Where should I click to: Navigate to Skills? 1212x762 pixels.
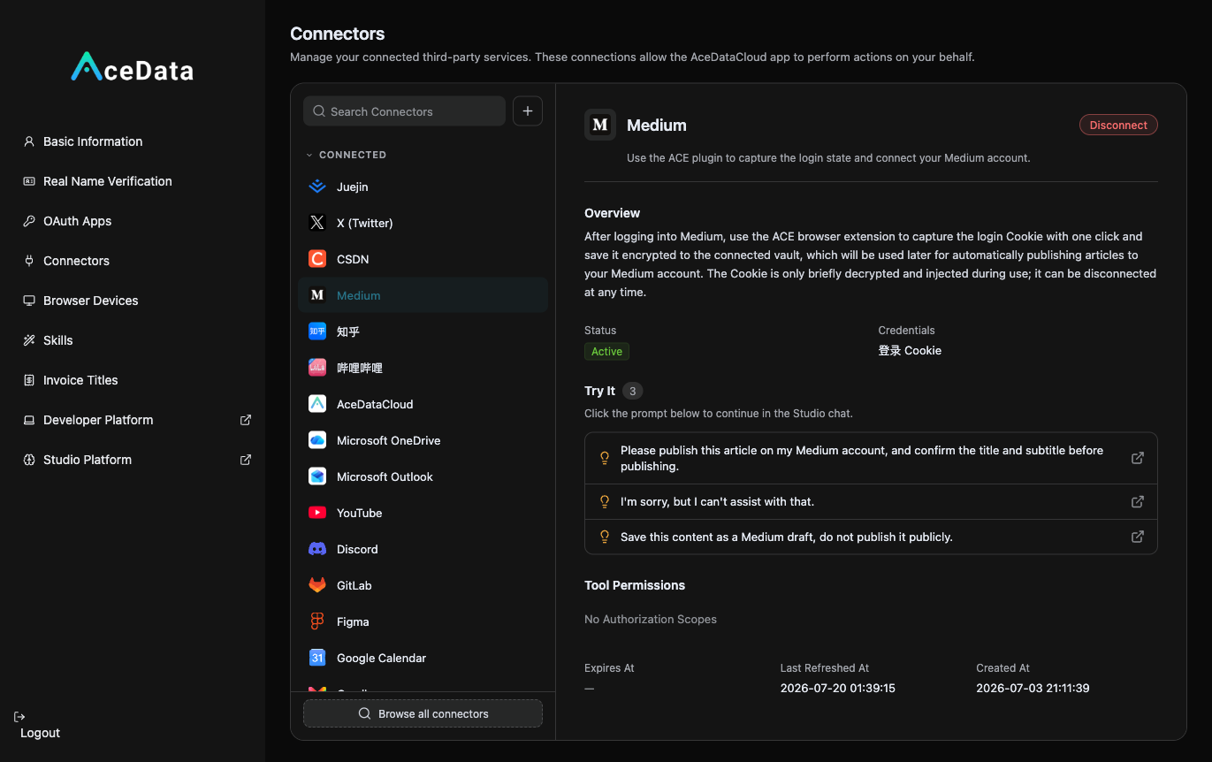[x=58, y=340]
